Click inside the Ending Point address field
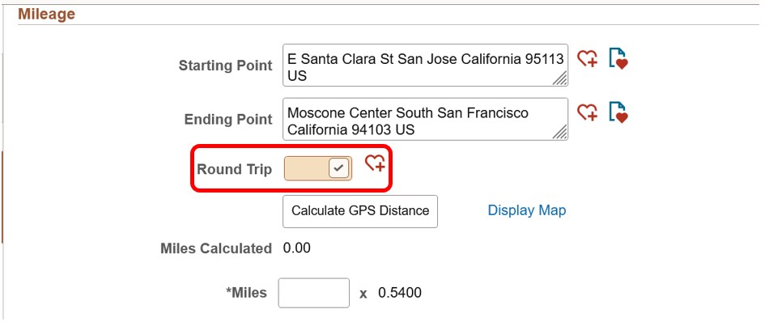Viewport: 769px width, 326px height. coord(421,121)
